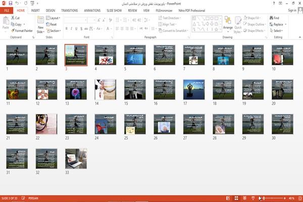
Task: Click the Paste clipboard icon
Action: point(6,21)
